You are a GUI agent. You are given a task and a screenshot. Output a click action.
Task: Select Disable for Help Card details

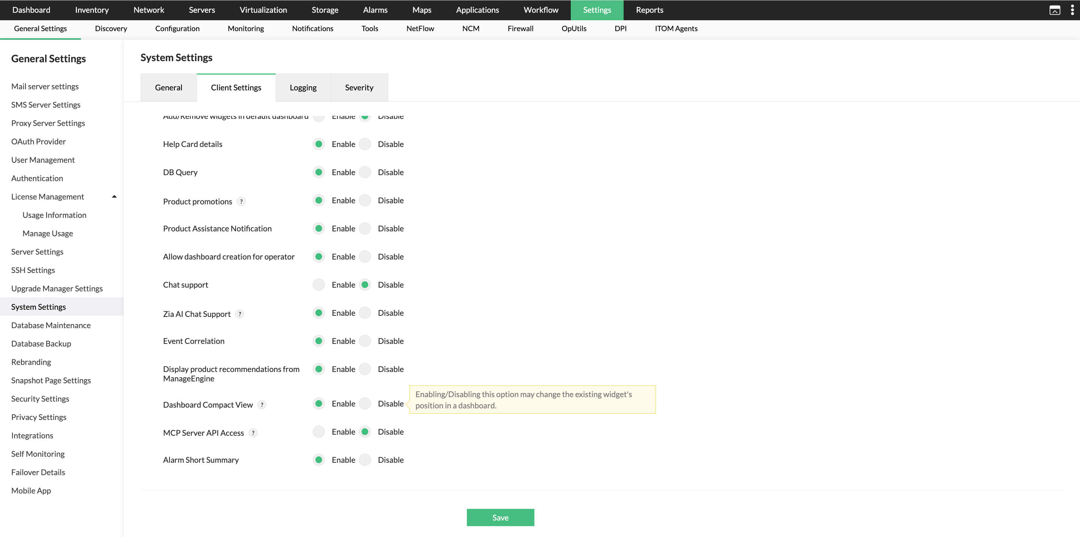[x=365, y=144]
